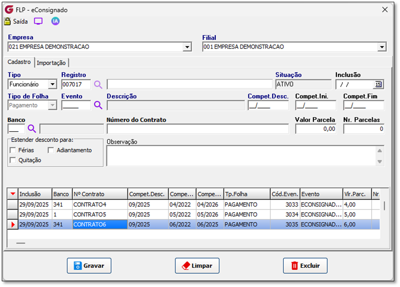Click the Compet.Desc. grid column header

click(x=148, y=194)
